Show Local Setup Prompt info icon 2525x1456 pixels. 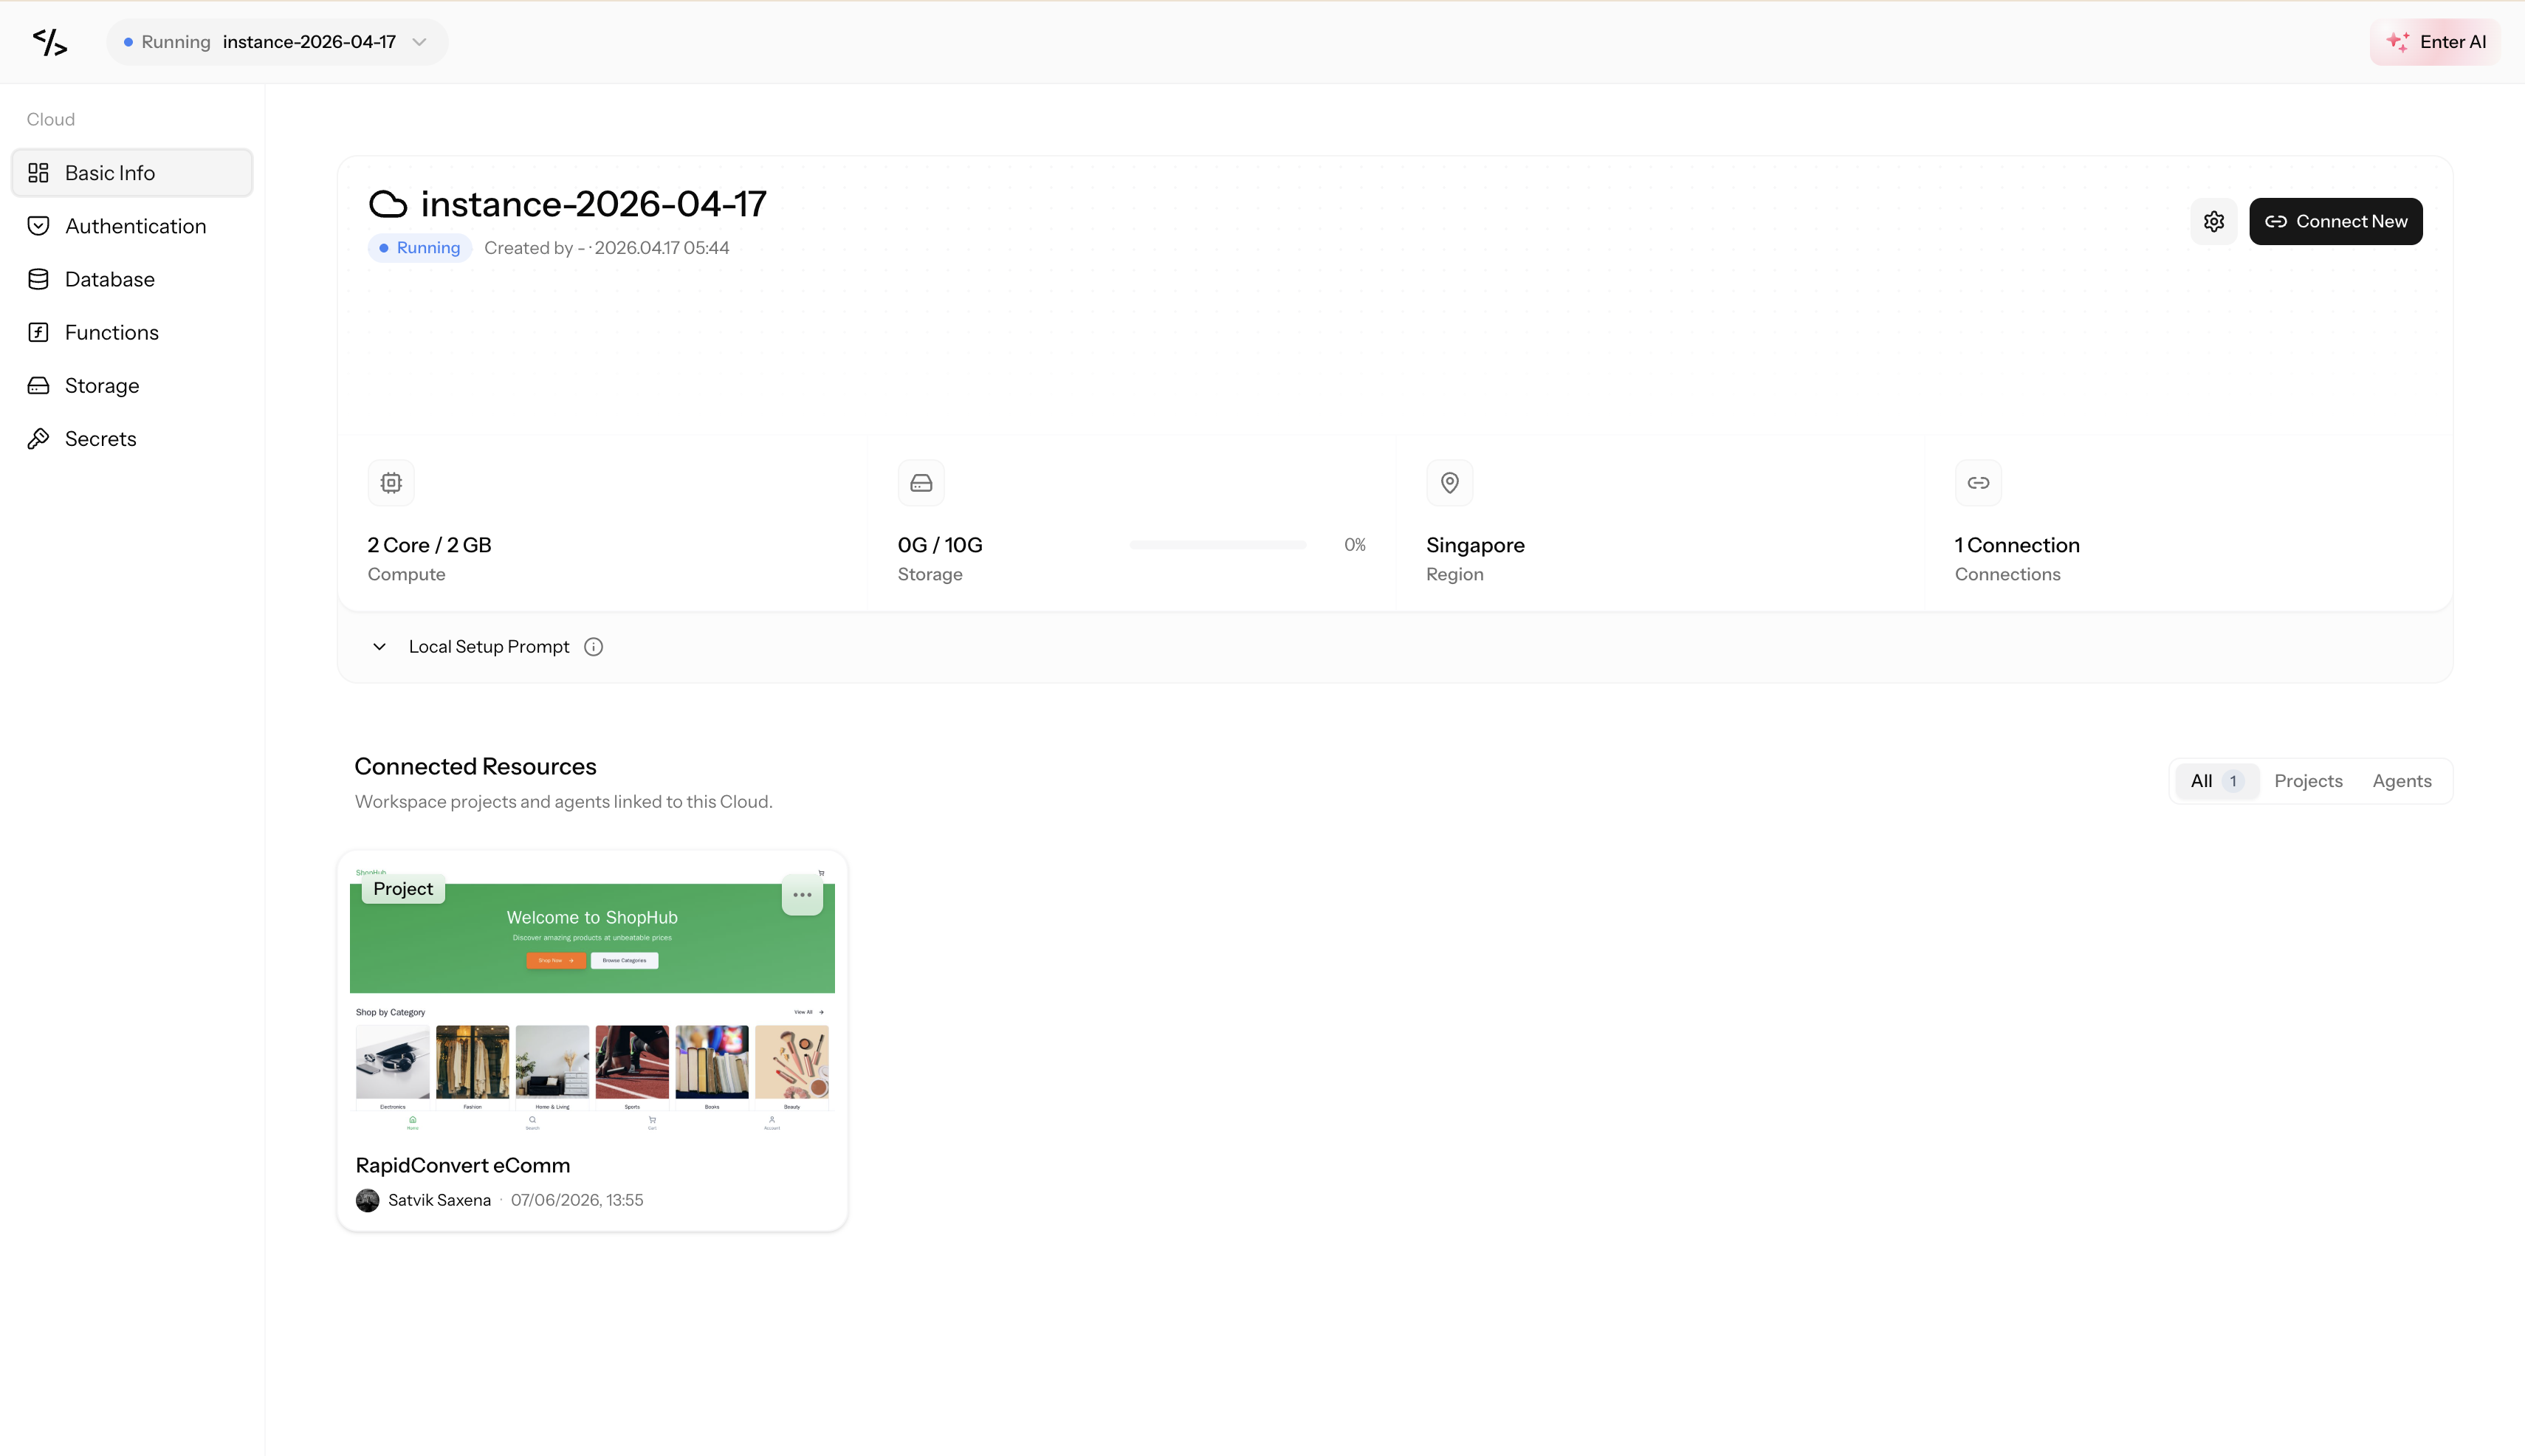(x=594, y=647)
